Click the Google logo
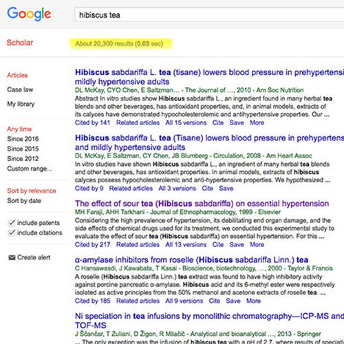The height and width of the screenshot is (344, 344). click(29, 14)
